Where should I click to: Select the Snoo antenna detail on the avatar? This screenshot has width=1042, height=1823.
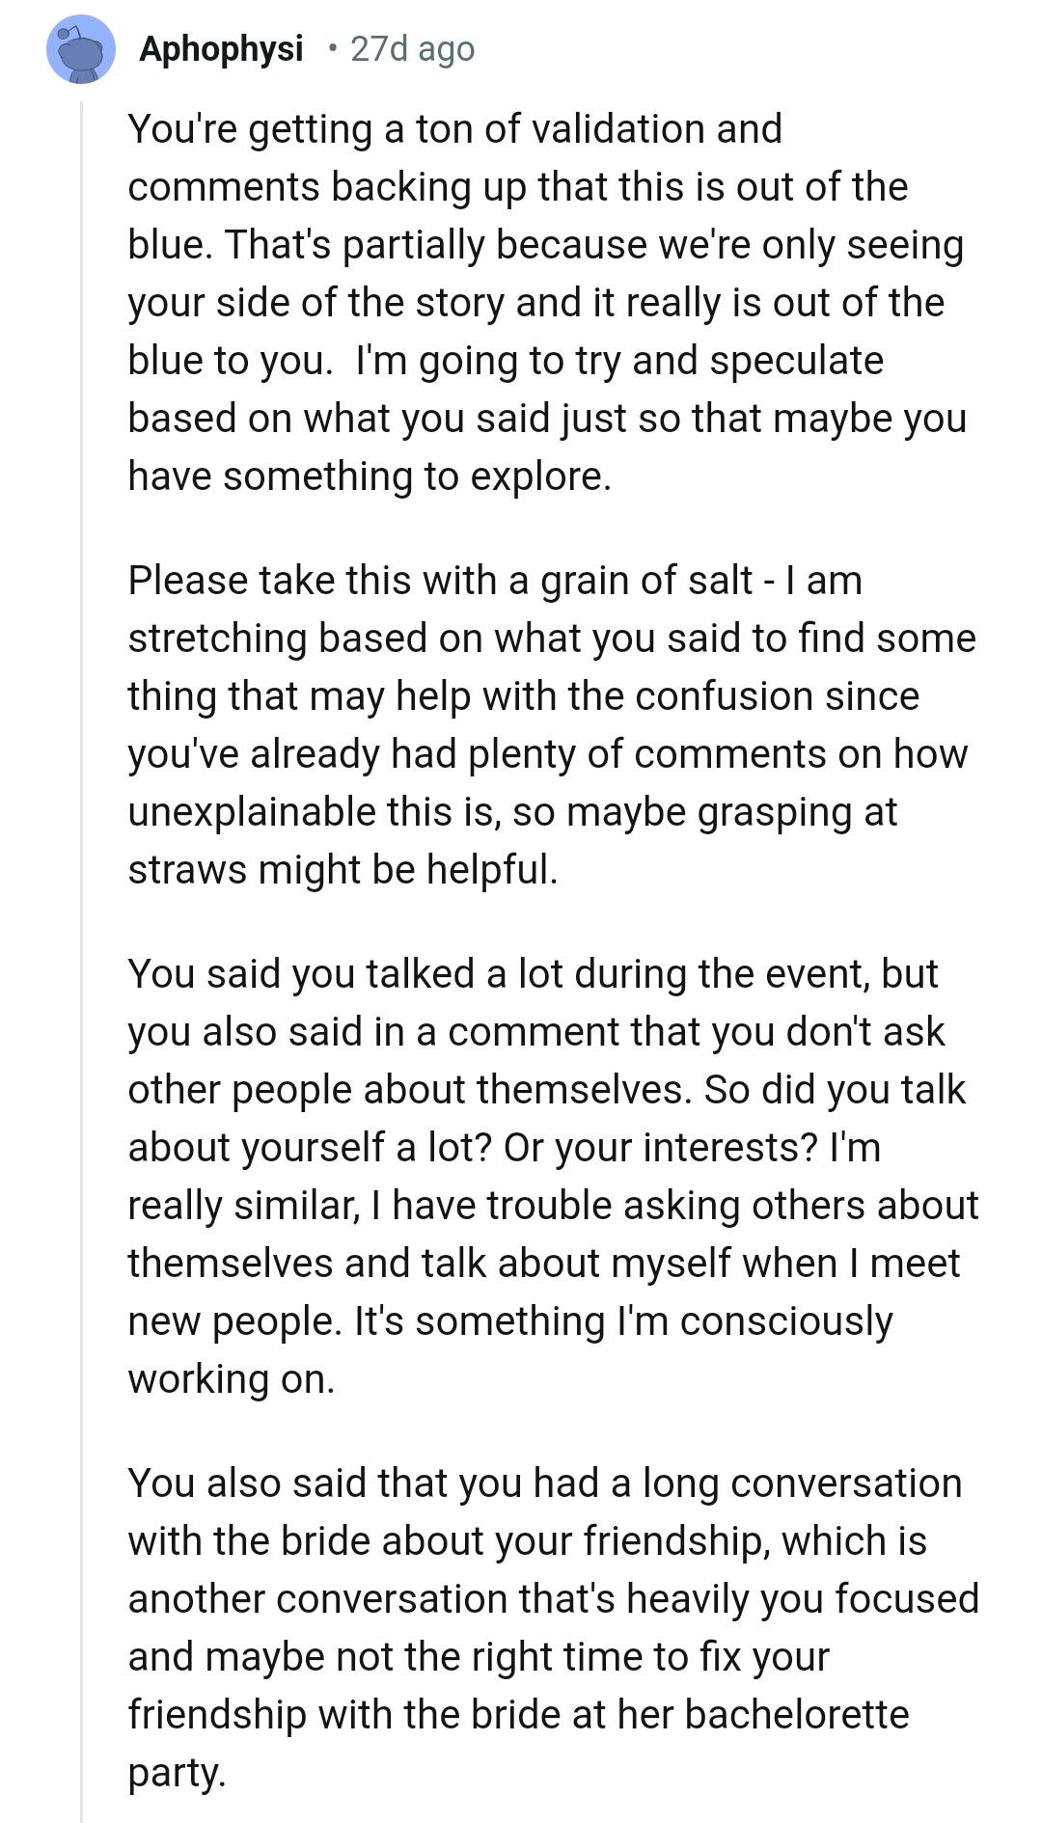[x=68, y=31]
